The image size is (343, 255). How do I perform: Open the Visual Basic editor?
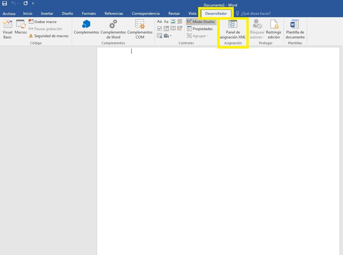point(7,29)
